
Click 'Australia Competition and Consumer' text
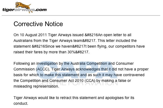(102, 63)
